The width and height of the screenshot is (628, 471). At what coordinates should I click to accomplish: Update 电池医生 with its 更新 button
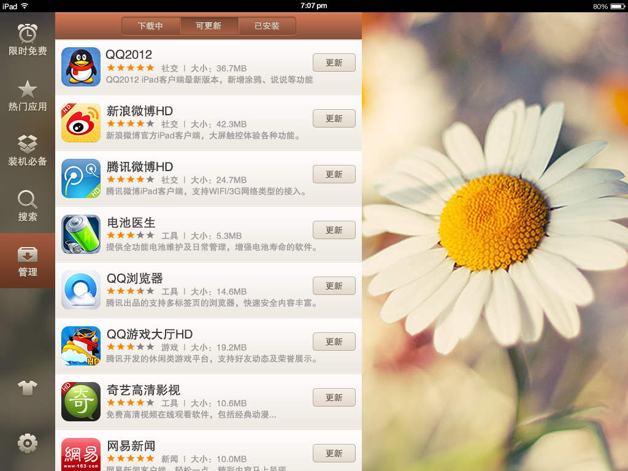click(334, 230)
